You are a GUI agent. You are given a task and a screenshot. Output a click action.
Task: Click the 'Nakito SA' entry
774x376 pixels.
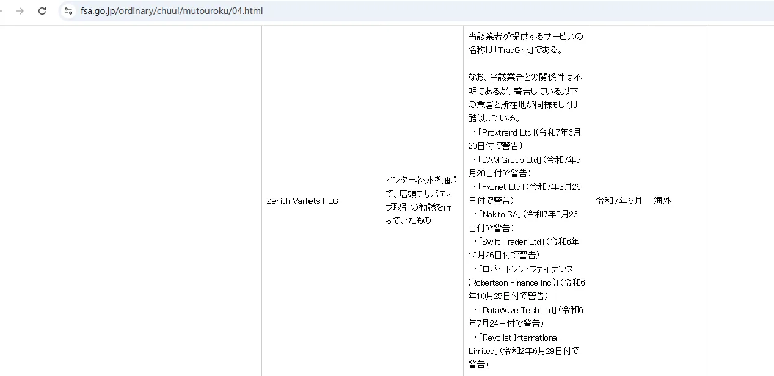pyautogui.click(x=500, y=214)
